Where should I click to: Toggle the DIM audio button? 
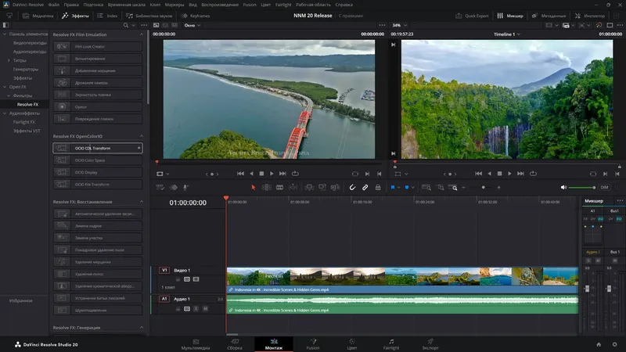[604, 187]
